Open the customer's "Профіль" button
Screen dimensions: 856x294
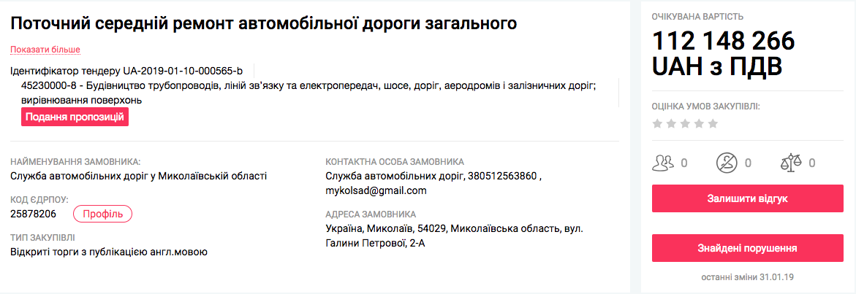click(x=102, y=214)
